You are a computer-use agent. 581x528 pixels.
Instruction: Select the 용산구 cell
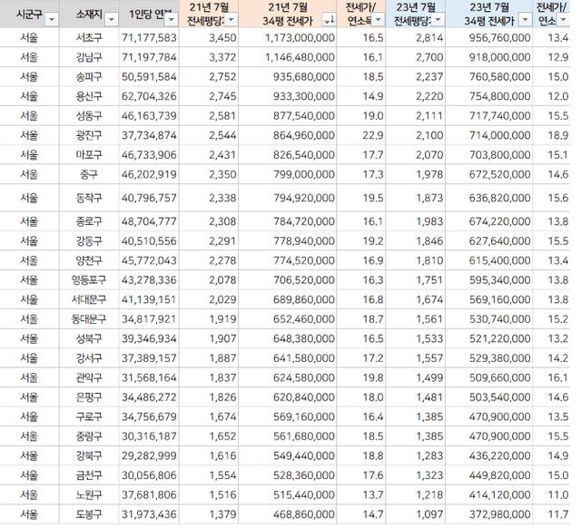tap(89, 96)
